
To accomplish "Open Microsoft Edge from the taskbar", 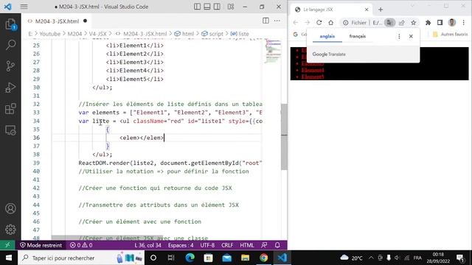I will pyautogui.click(x=190, y=258).
